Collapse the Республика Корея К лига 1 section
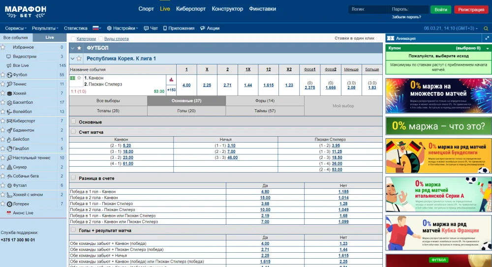 click(72, 59)
